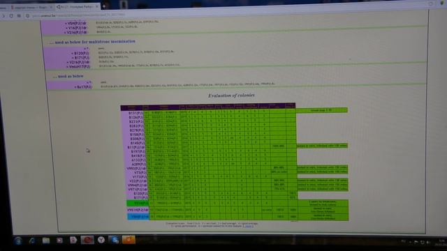This screenshot has width=447, height=251.
Task: Open Ba17(PJ) under 'used as below'
Action: (x=83, y=86)
